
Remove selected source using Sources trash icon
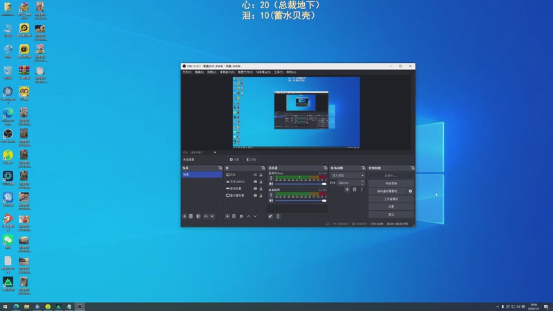point(234,216)
